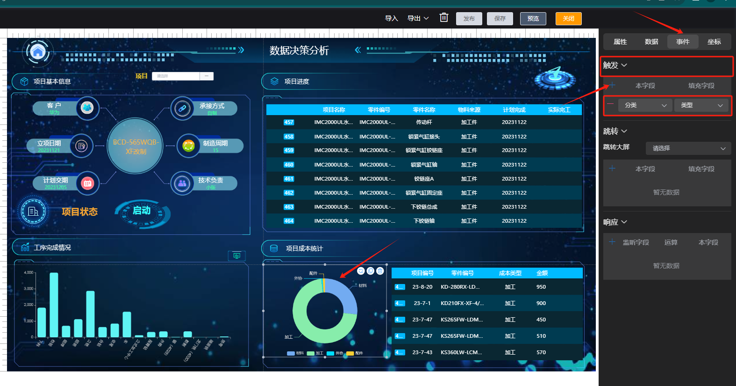The image size is (736, 386).
Task: Delete the donut chart using its trash icon
Action: (x=380, y=271)
